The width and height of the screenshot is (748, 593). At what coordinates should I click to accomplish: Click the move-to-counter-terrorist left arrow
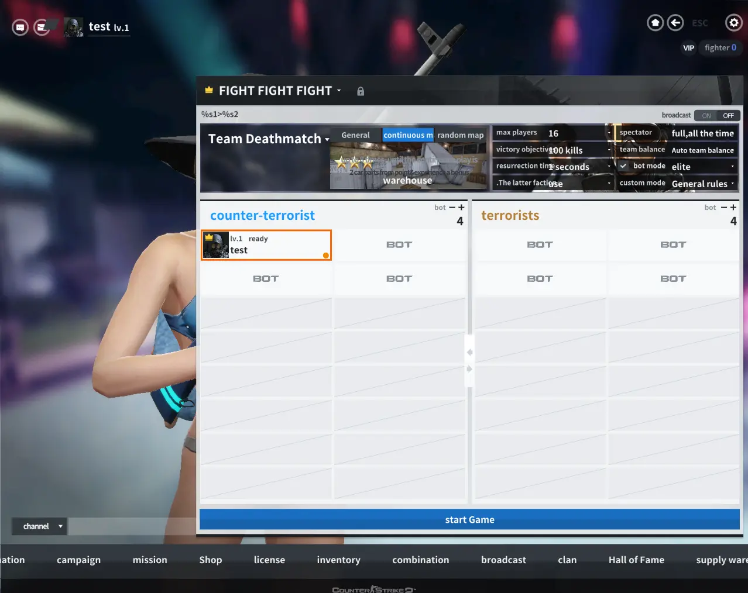pyautogui.click(x=469, y=353)
